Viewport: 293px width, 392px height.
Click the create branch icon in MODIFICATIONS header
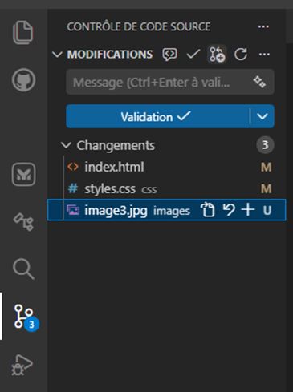pyautogui.click(x=217, y=55)
